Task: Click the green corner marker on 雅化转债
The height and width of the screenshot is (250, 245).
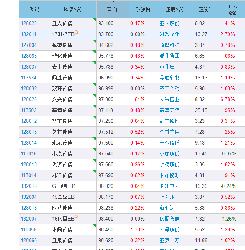Action: (94, 52)
